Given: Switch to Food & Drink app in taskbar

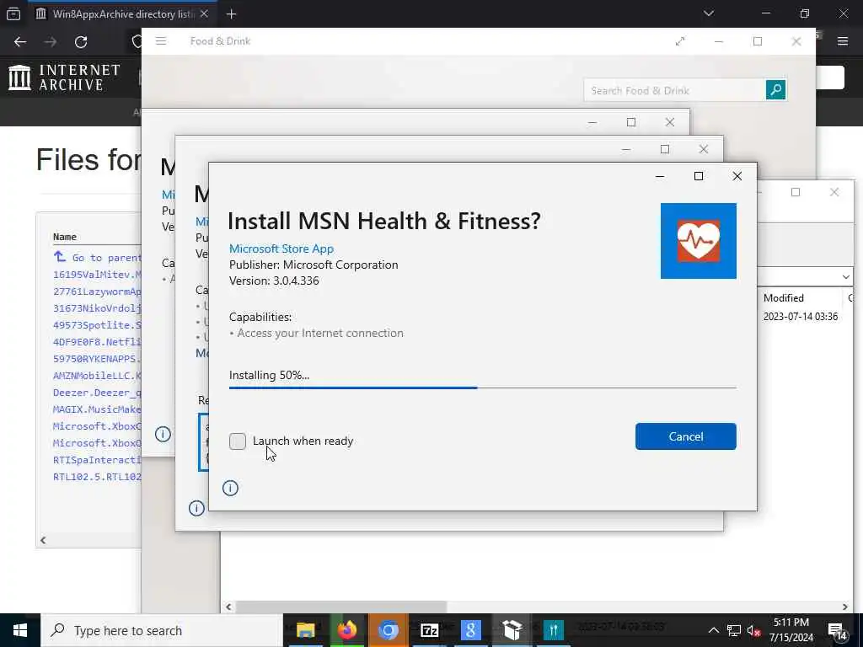Looking at the screenshot, I should pos(553,630).
